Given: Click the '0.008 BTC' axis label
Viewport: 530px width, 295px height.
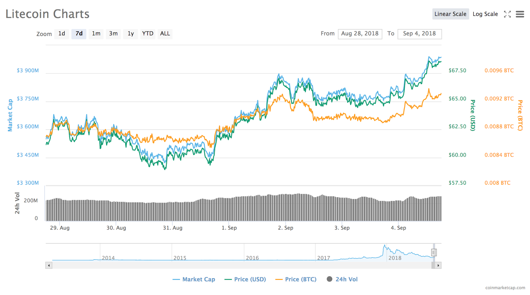Looking at the screenshot, I should 498,183.
